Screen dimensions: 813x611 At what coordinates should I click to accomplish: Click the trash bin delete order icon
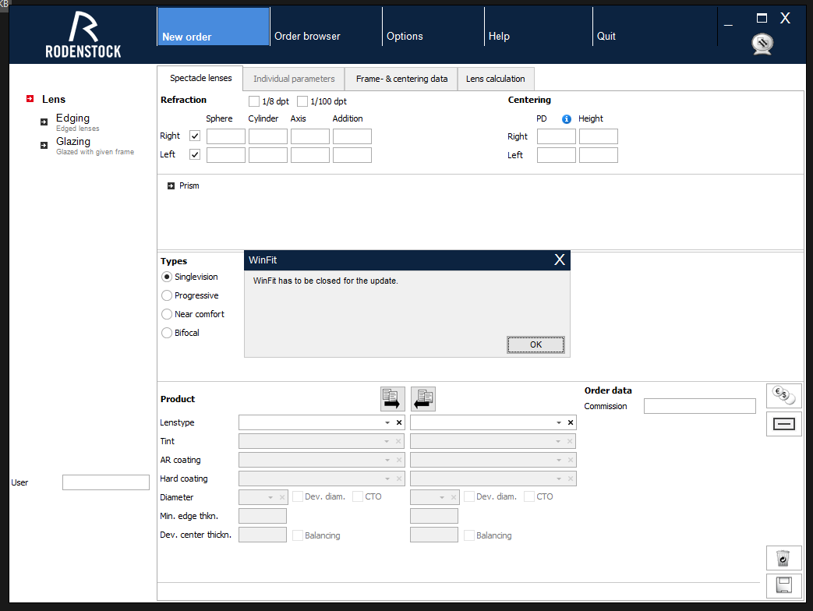(783, 558)
